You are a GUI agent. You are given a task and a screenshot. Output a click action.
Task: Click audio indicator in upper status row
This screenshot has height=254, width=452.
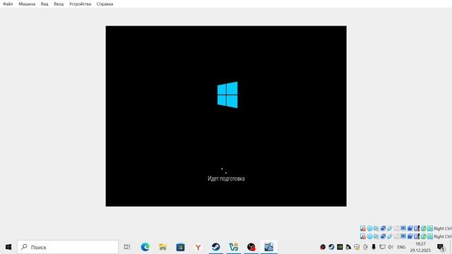coord(376,229)
